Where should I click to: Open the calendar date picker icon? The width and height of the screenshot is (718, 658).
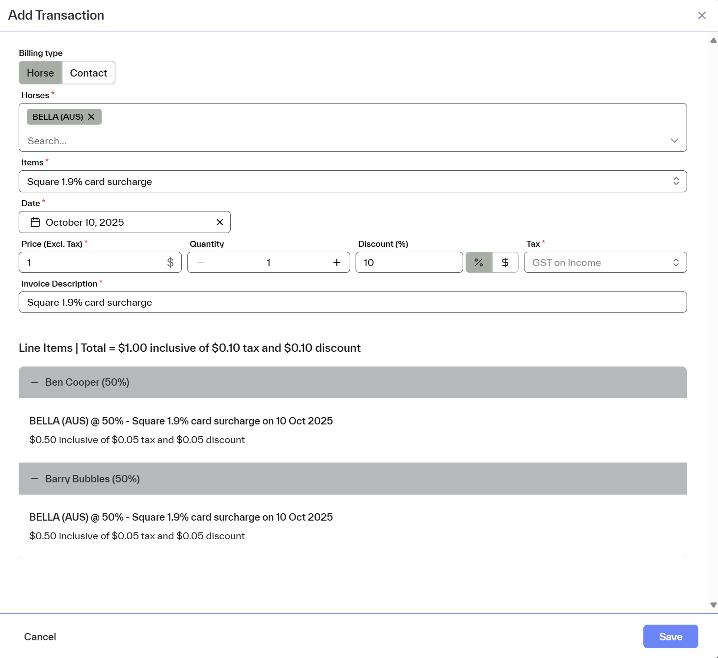[x=35, y=222]
